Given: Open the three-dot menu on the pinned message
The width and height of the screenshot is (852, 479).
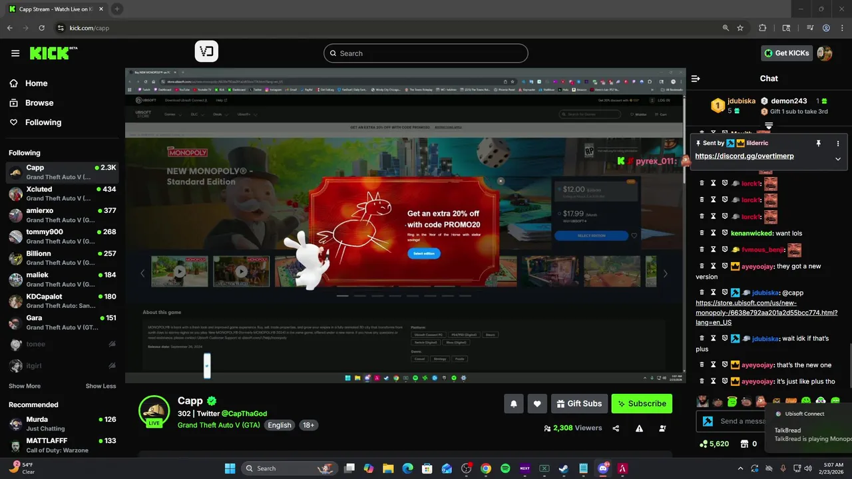Looking at the screenshot, I should point(838,143).
